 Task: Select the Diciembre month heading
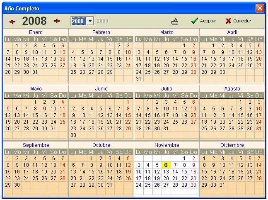[232, 145]
